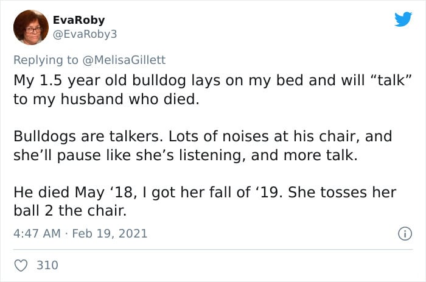The image size is (426, 282).
Task: Open EvaRoby's profile picture
Action: 31,27
